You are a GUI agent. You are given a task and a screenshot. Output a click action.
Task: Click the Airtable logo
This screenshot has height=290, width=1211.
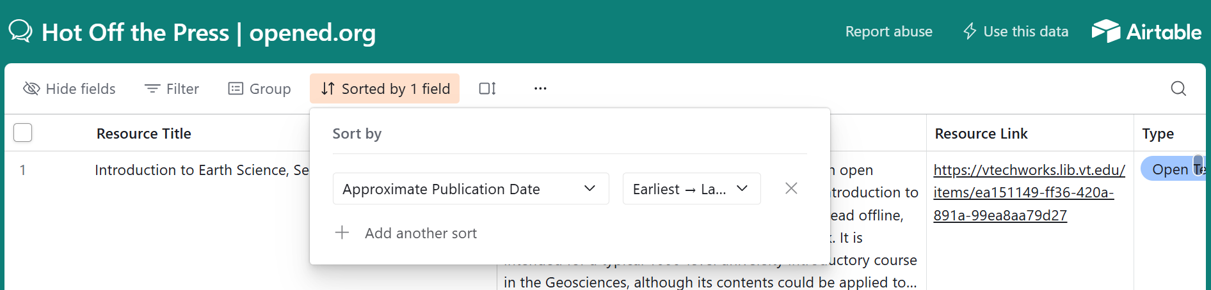(x=1146, y=31)
